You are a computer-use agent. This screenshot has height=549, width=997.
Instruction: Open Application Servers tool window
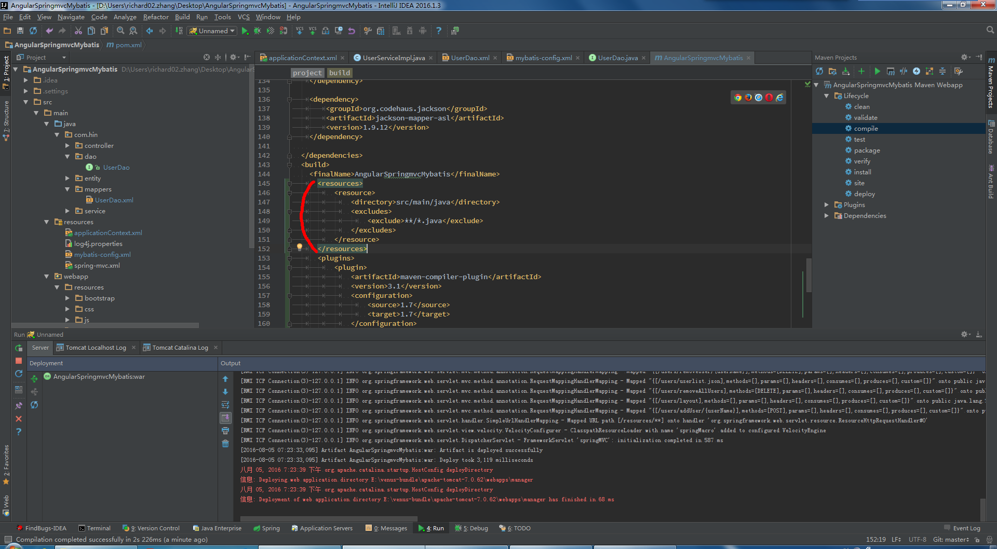tap(322, 528)
